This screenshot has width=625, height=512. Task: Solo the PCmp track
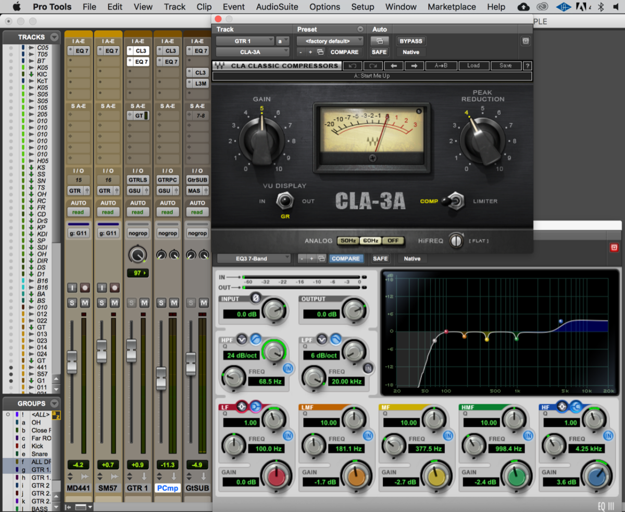tap(161, 303)
